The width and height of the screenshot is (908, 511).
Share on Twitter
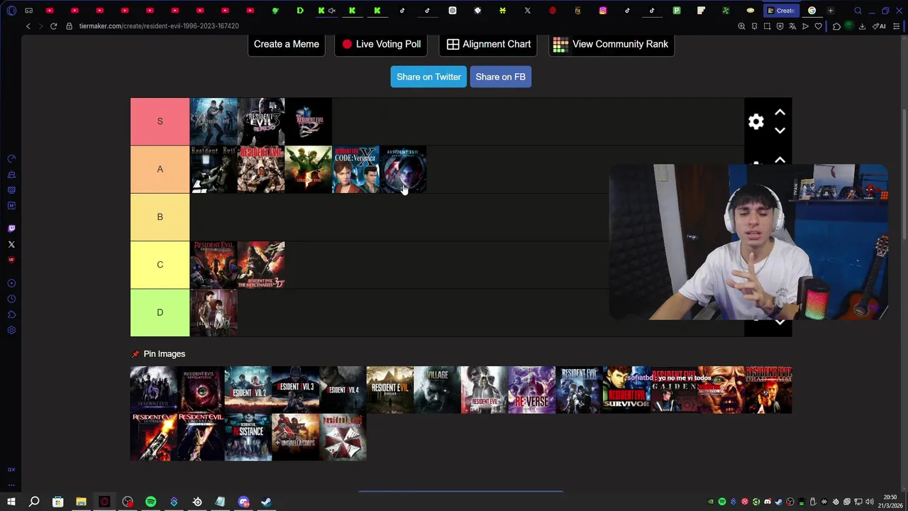428,77
